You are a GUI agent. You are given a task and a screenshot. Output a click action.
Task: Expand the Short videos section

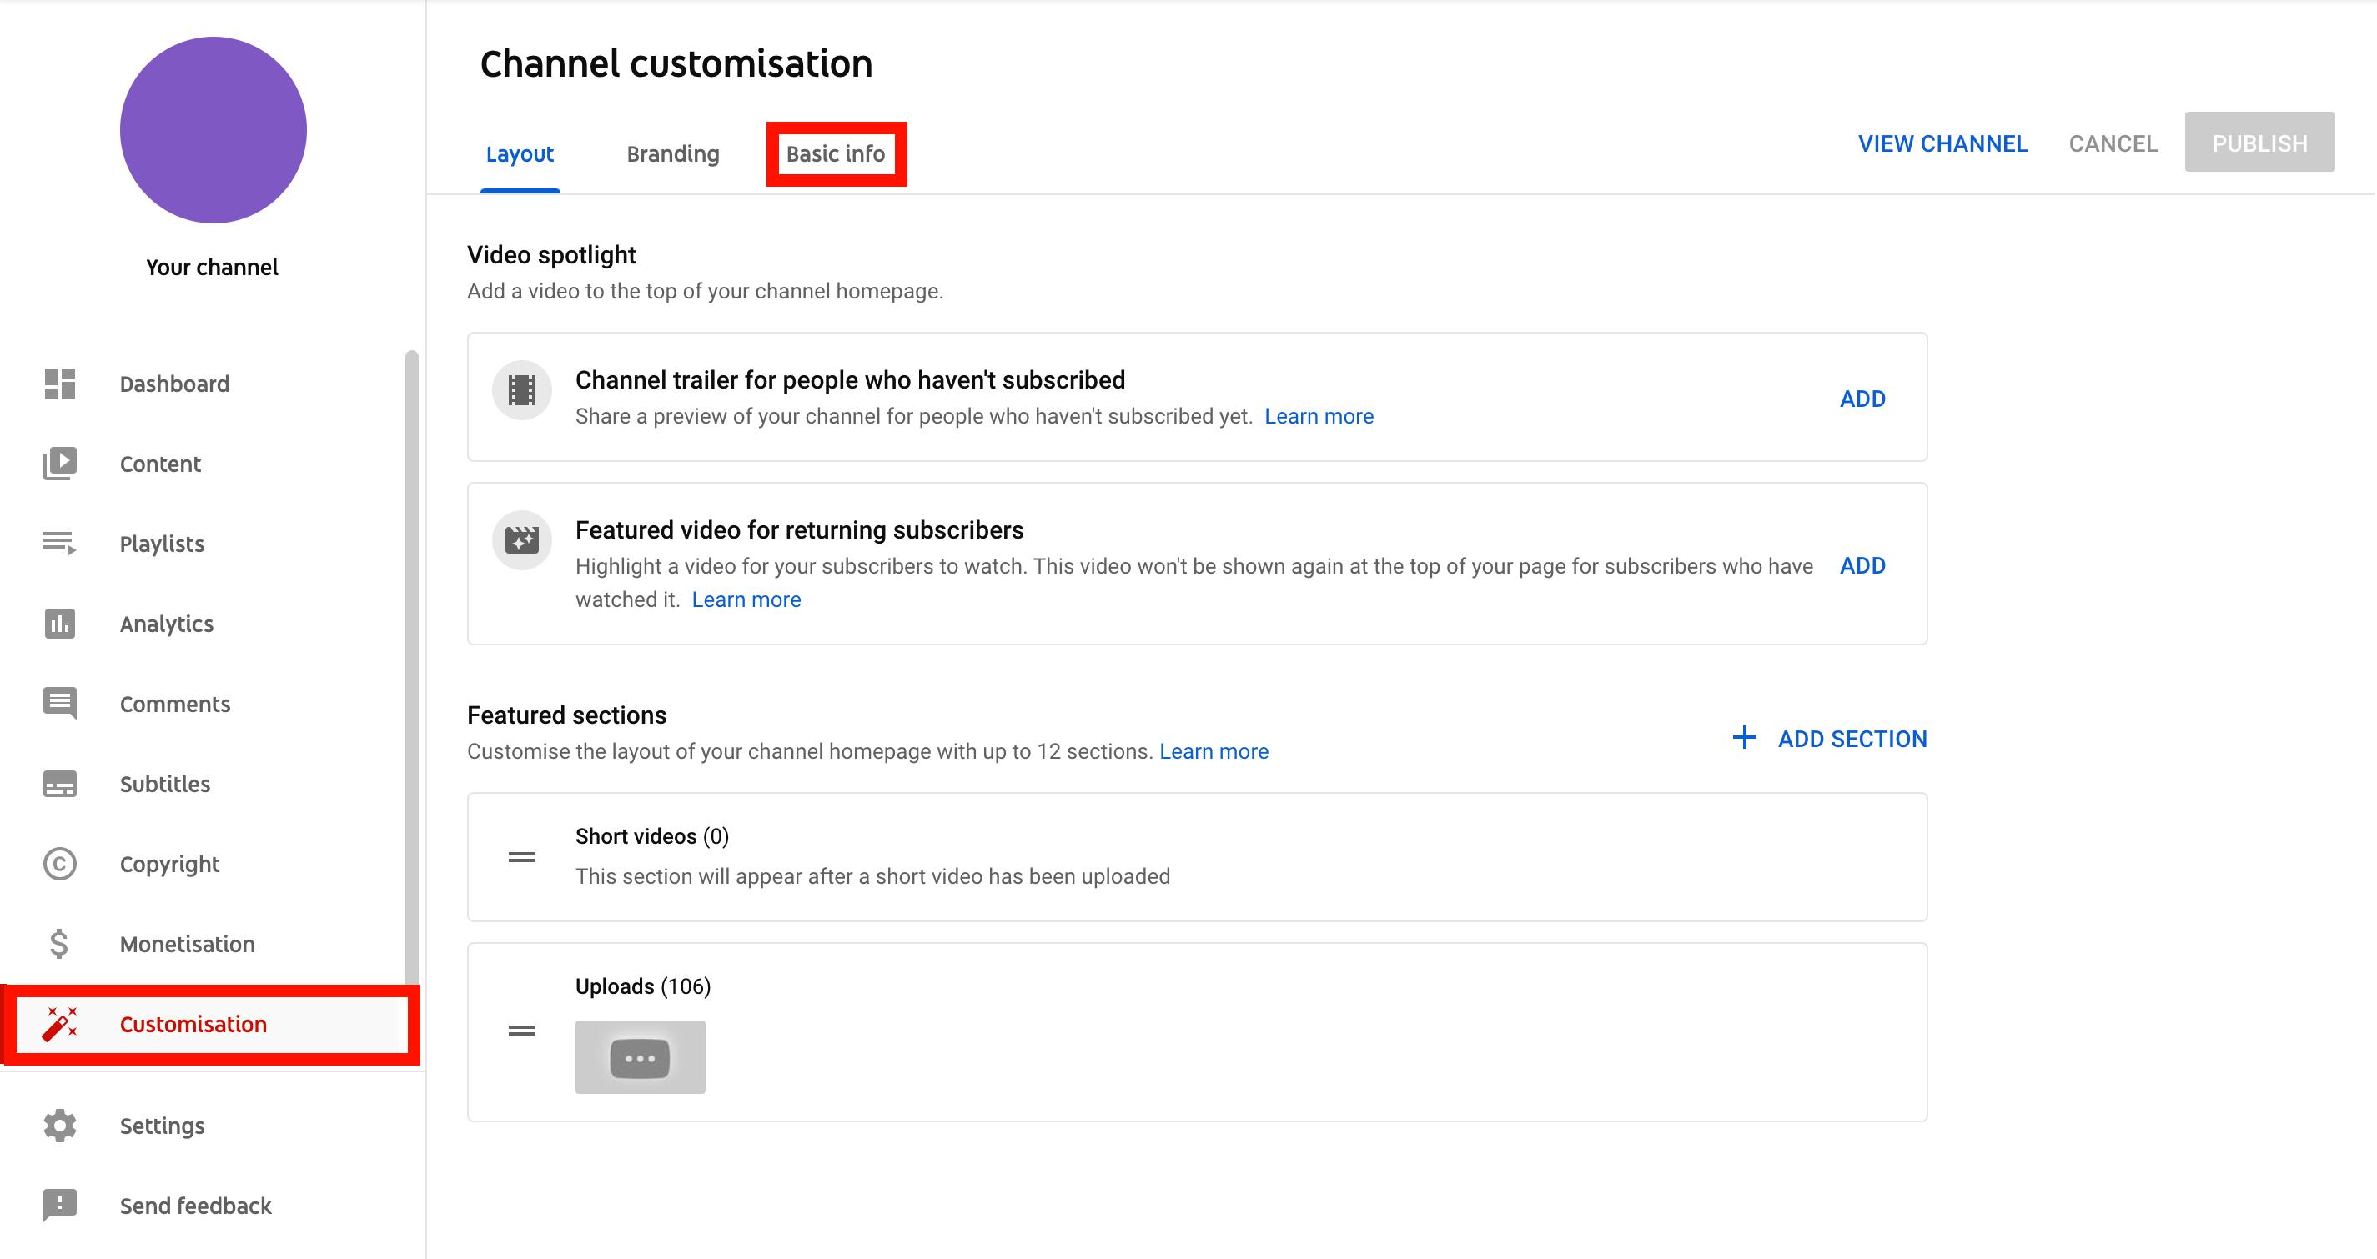(x=652, y=836)
